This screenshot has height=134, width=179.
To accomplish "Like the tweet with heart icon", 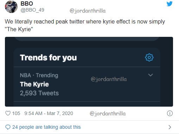I will [x=8, y=113].
